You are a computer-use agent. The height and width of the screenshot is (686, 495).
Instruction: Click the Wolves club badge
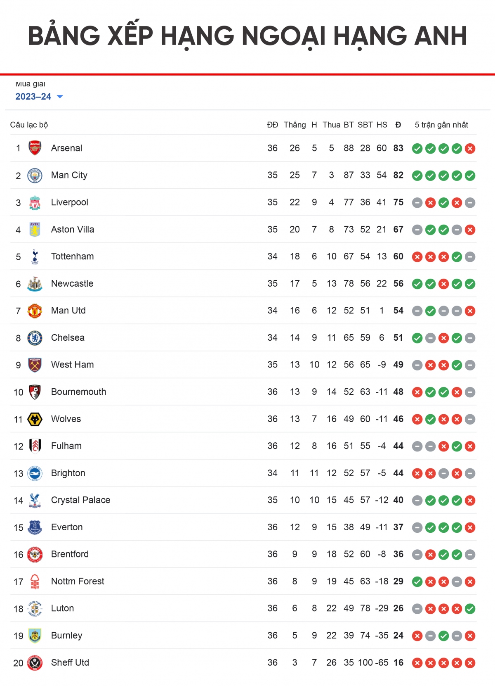click(35, 419)
